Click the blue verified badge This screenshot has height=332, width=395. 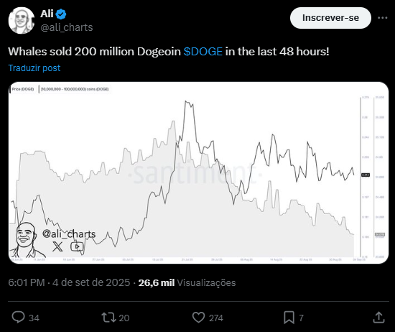[x=61, y=14]
